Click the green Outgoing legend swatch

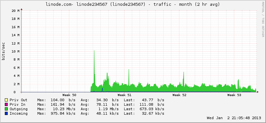pyautogui.click(x=6, y=109)
